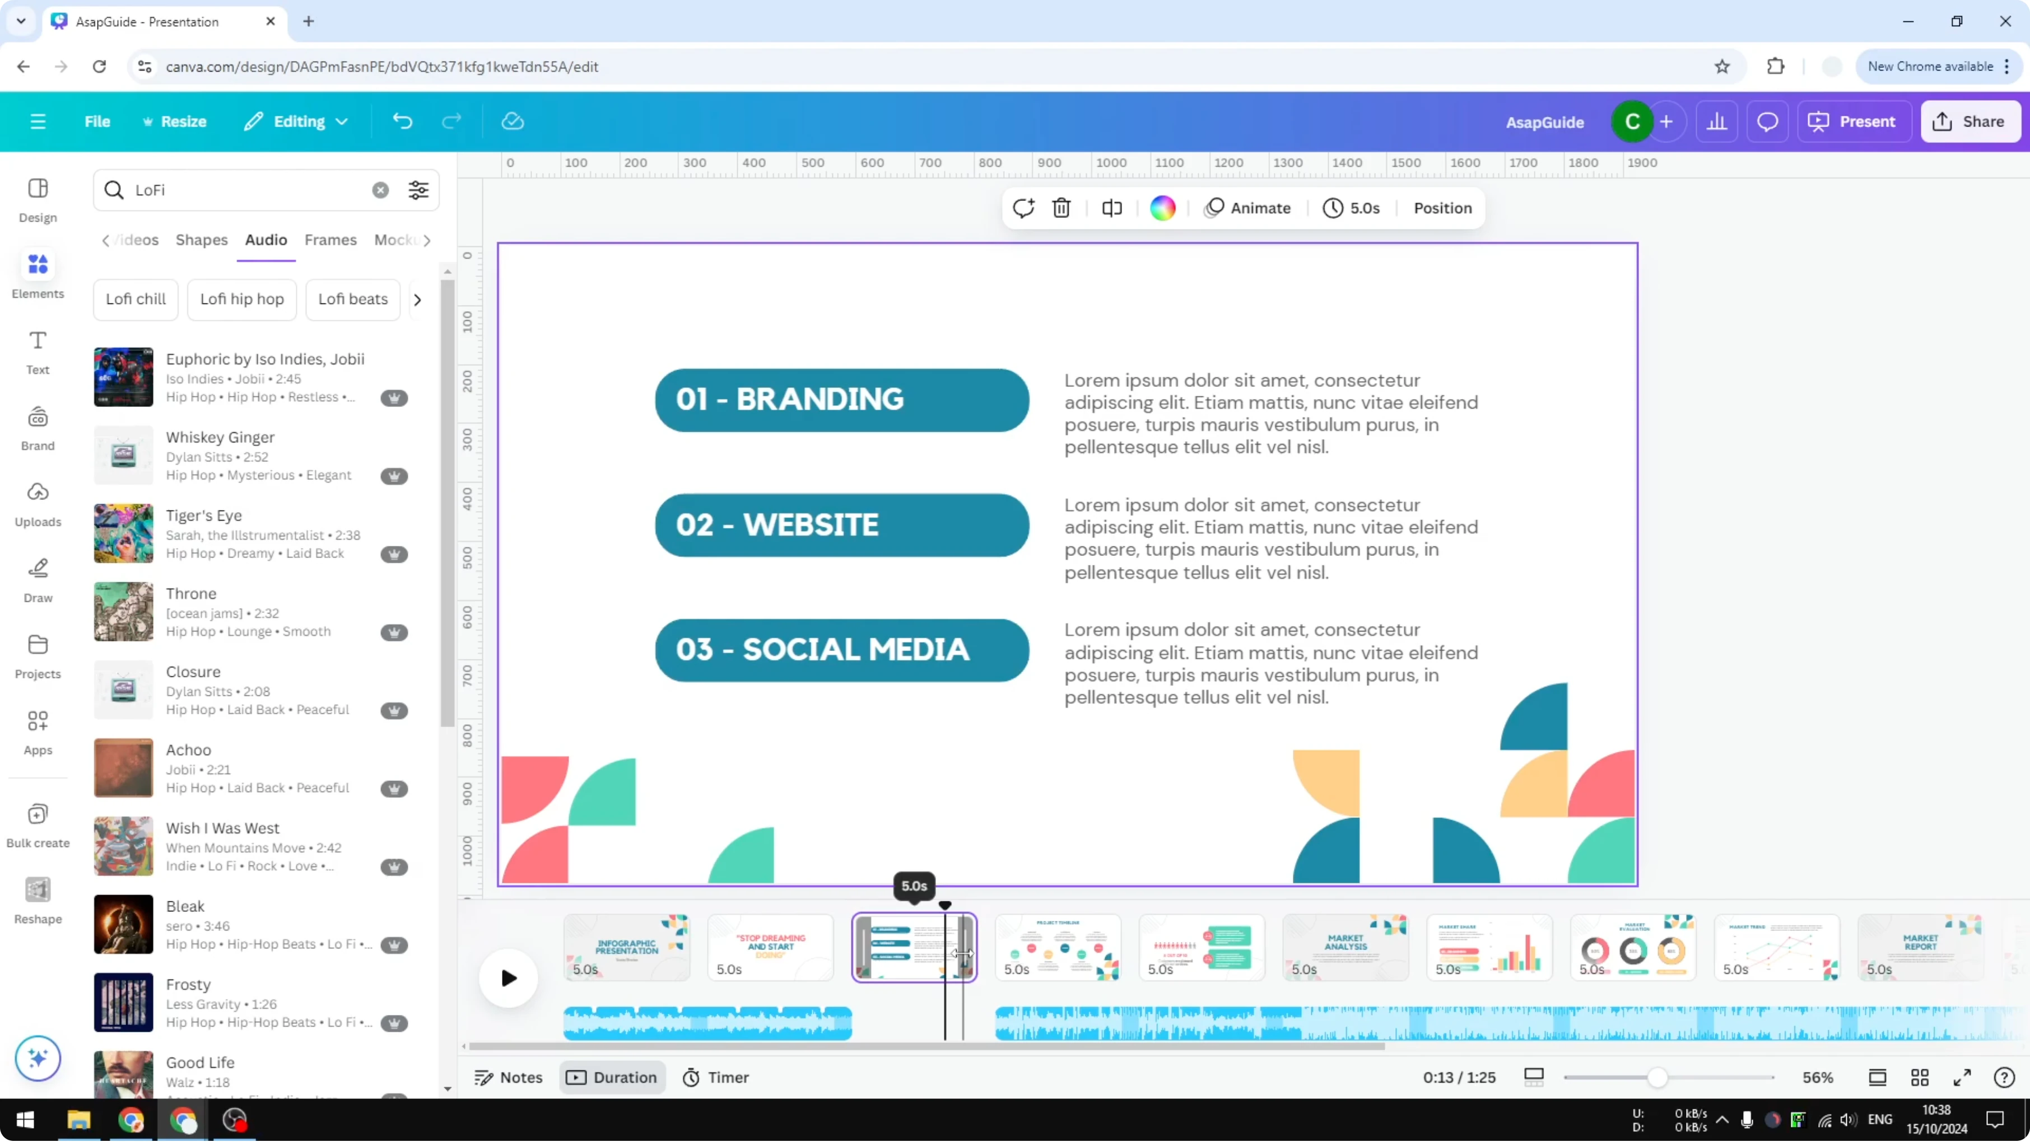This screenshot has width=2030, height=1142.
Task: Expand more Lofi genre tags
Action: (x=417, y=299)
